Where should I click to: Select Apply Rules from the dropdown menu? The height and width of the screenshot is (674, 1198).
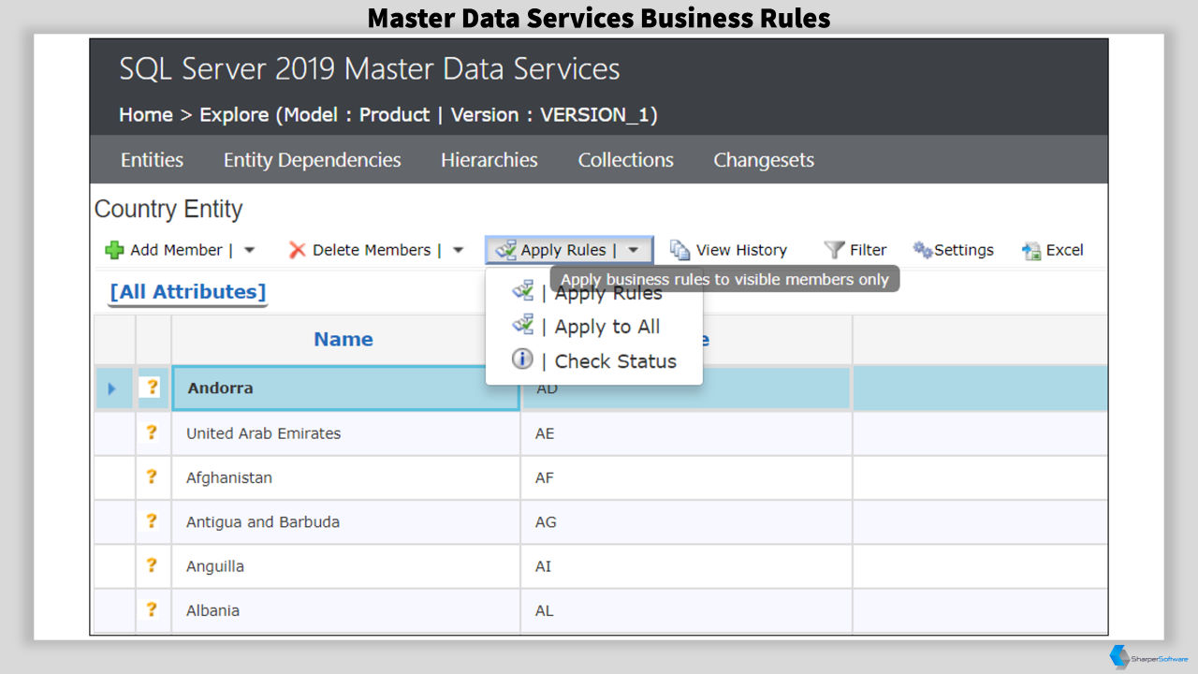pos(608,293)
